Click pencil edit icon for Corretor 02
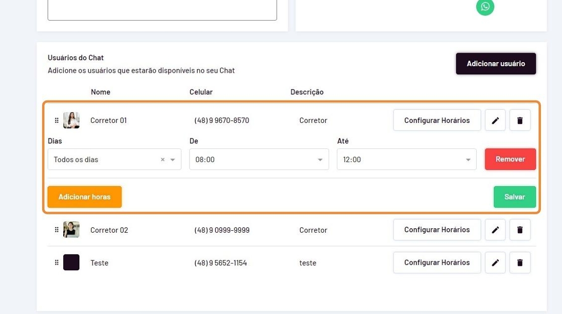The height and width of the screenshot is (314, 562). coord(495,230)
